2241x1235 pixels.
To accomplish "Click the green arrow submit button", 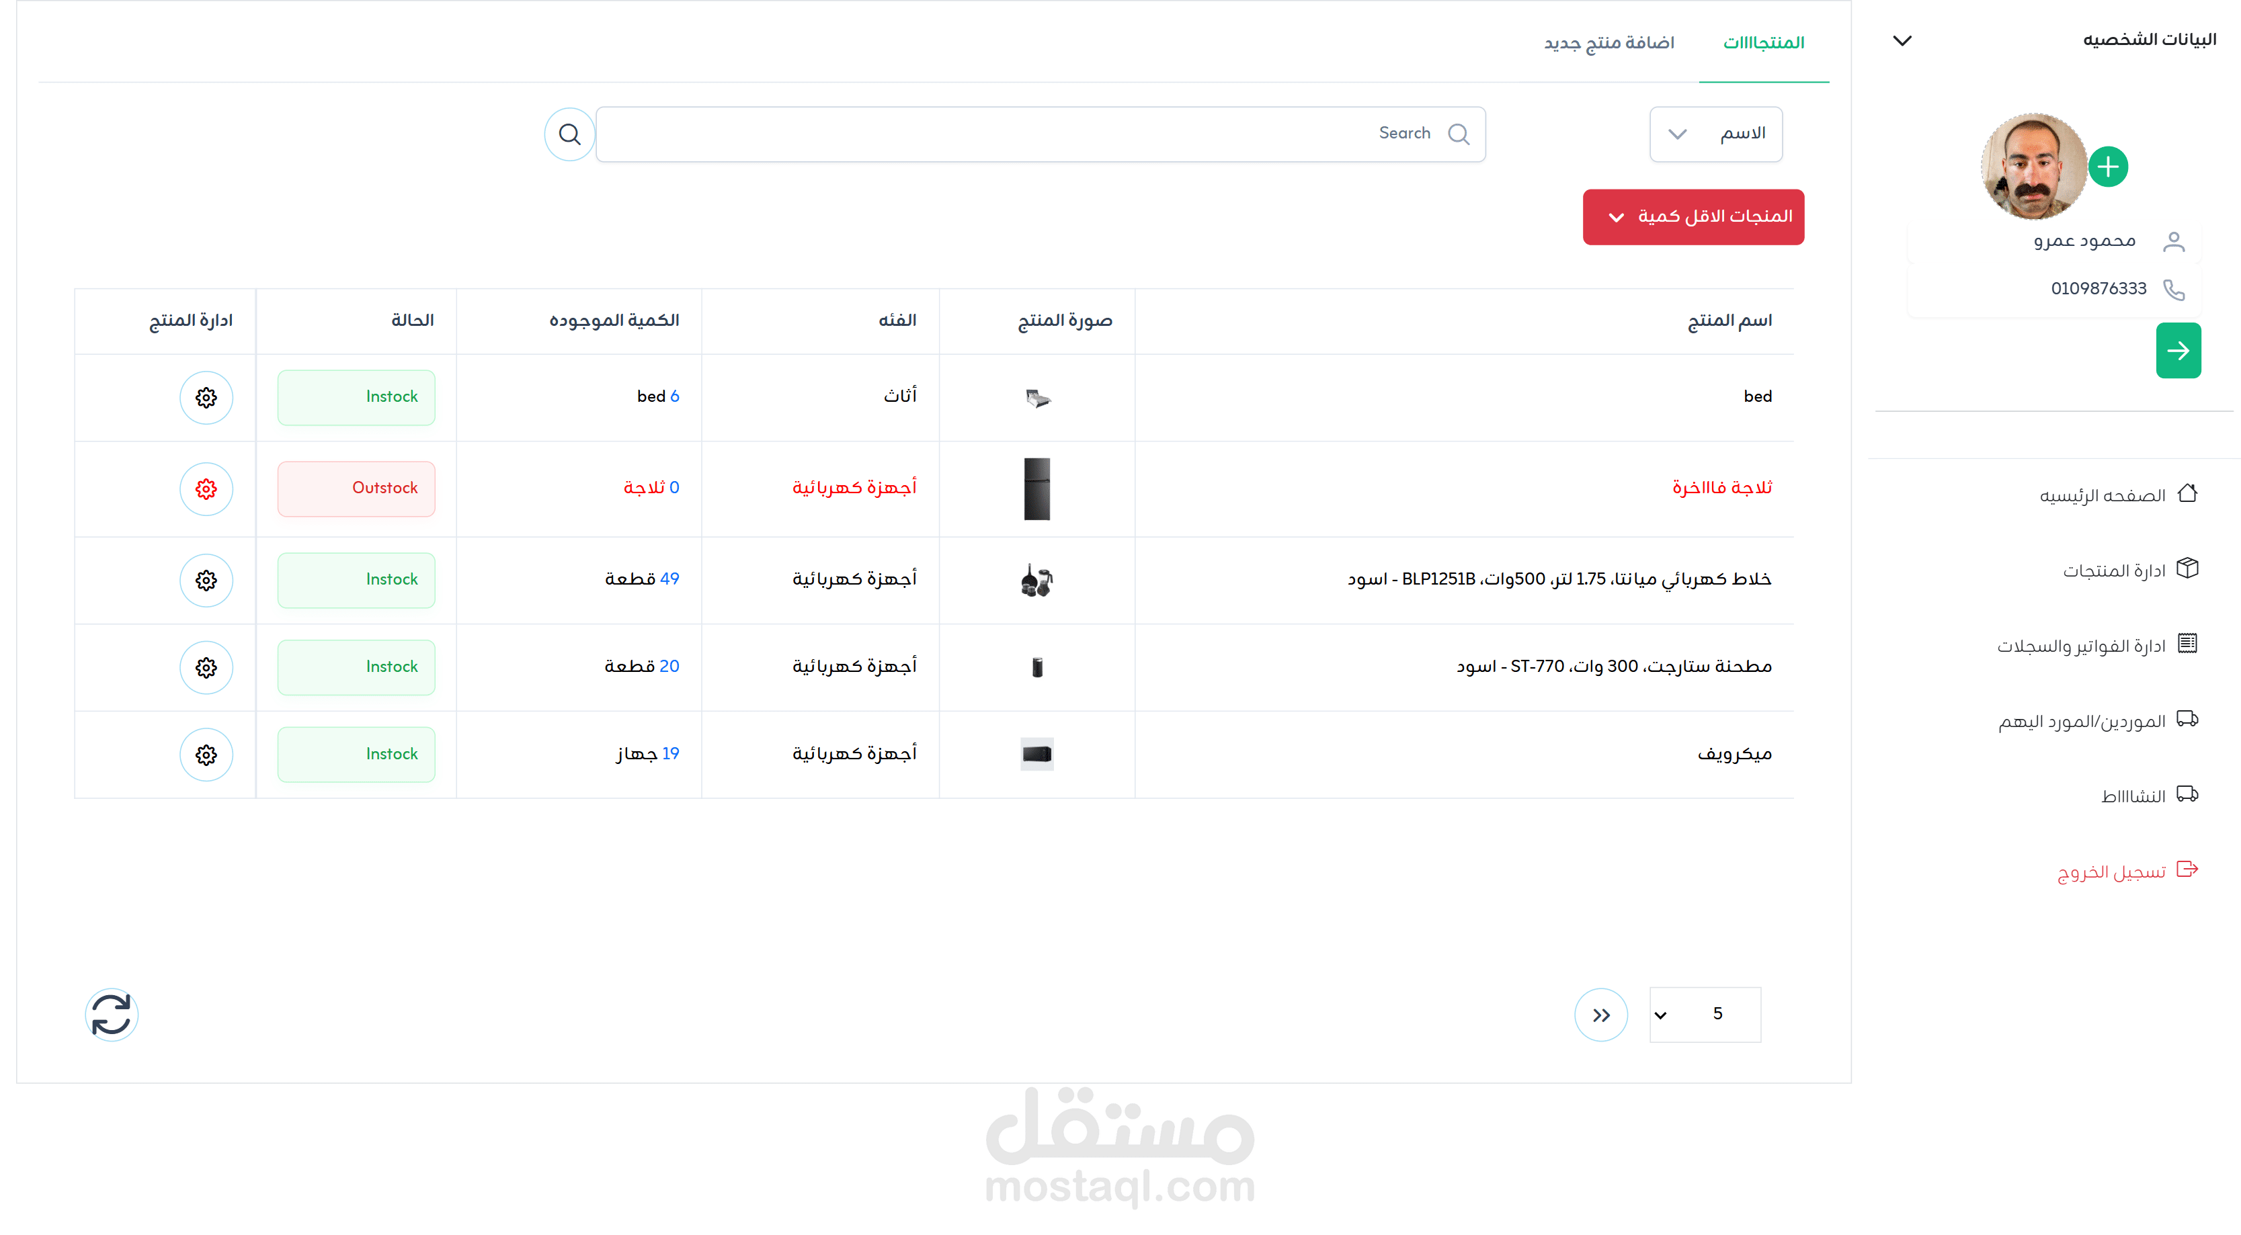I will (2178, 351).
